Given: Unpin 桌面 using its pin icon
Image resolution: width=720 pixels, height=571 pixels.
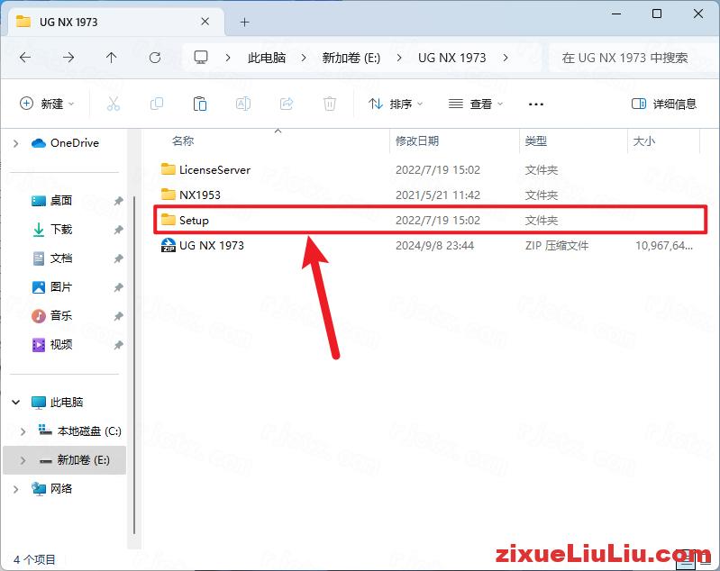Looking at the screenshot, I should 118,201.
